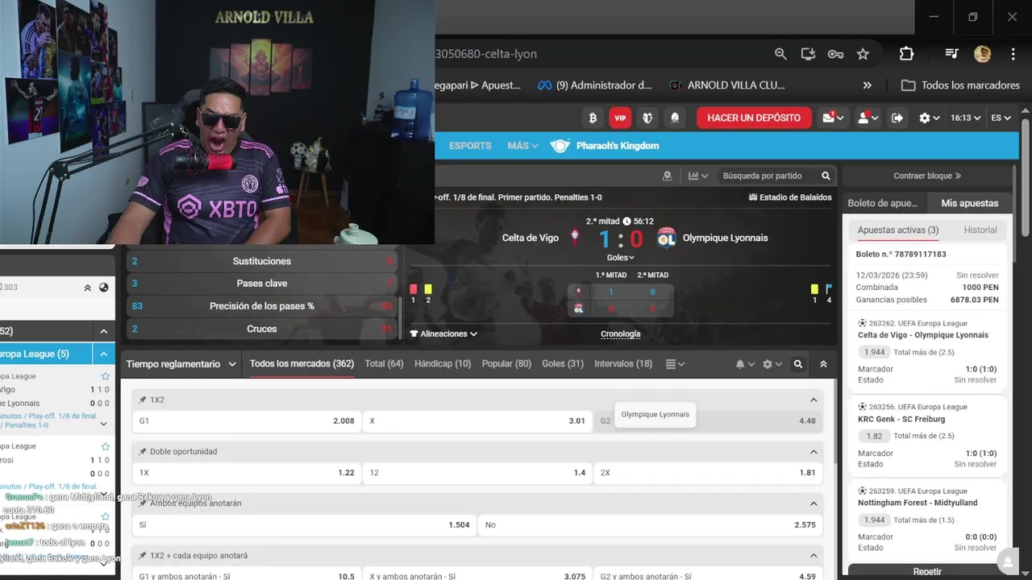Collapse the Europa League (5) sidebar group
The width and height of the screenshot is (1032, 580).
click(x=104, y=354)
